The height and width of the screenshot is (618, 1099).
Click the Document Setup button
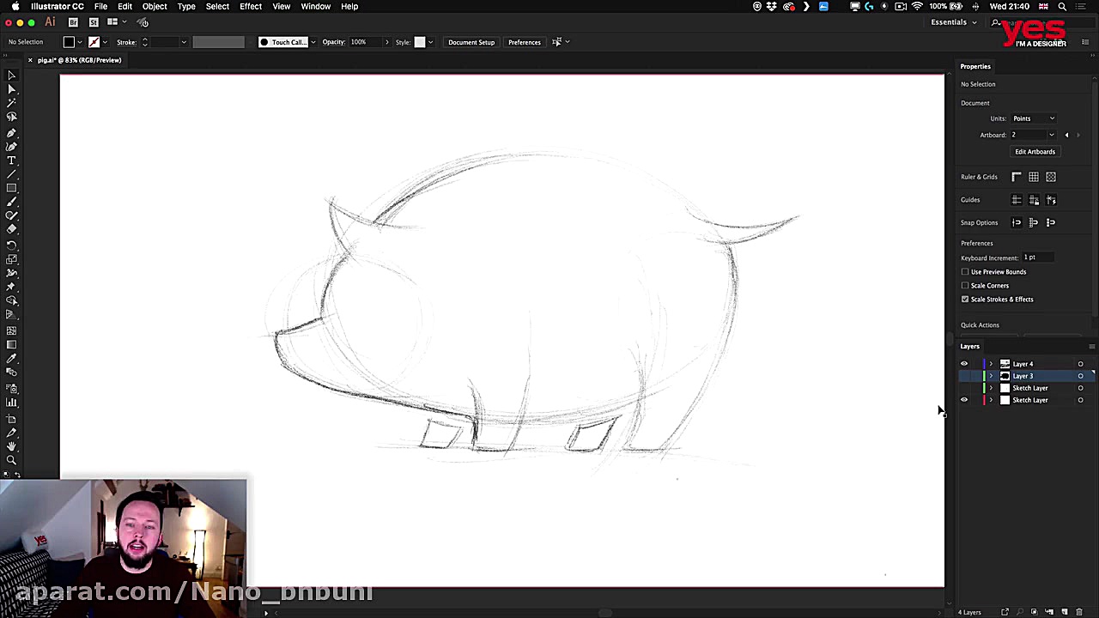point(471,42)
